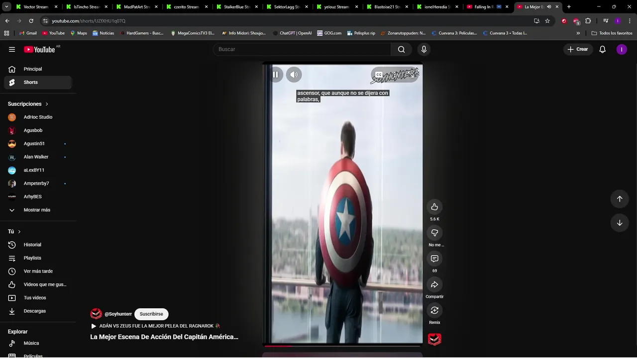Viewport: 637px width, 358px height.
Task: Open the @Soyhunterr channel link
Action: tap(118, 314)
